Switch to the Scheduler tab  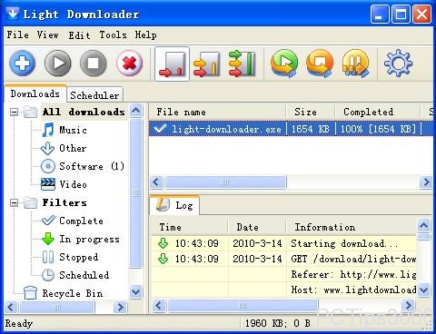tap(94, 95)
